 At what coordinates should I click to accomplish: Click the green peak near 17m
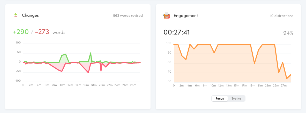pos(91,53)
